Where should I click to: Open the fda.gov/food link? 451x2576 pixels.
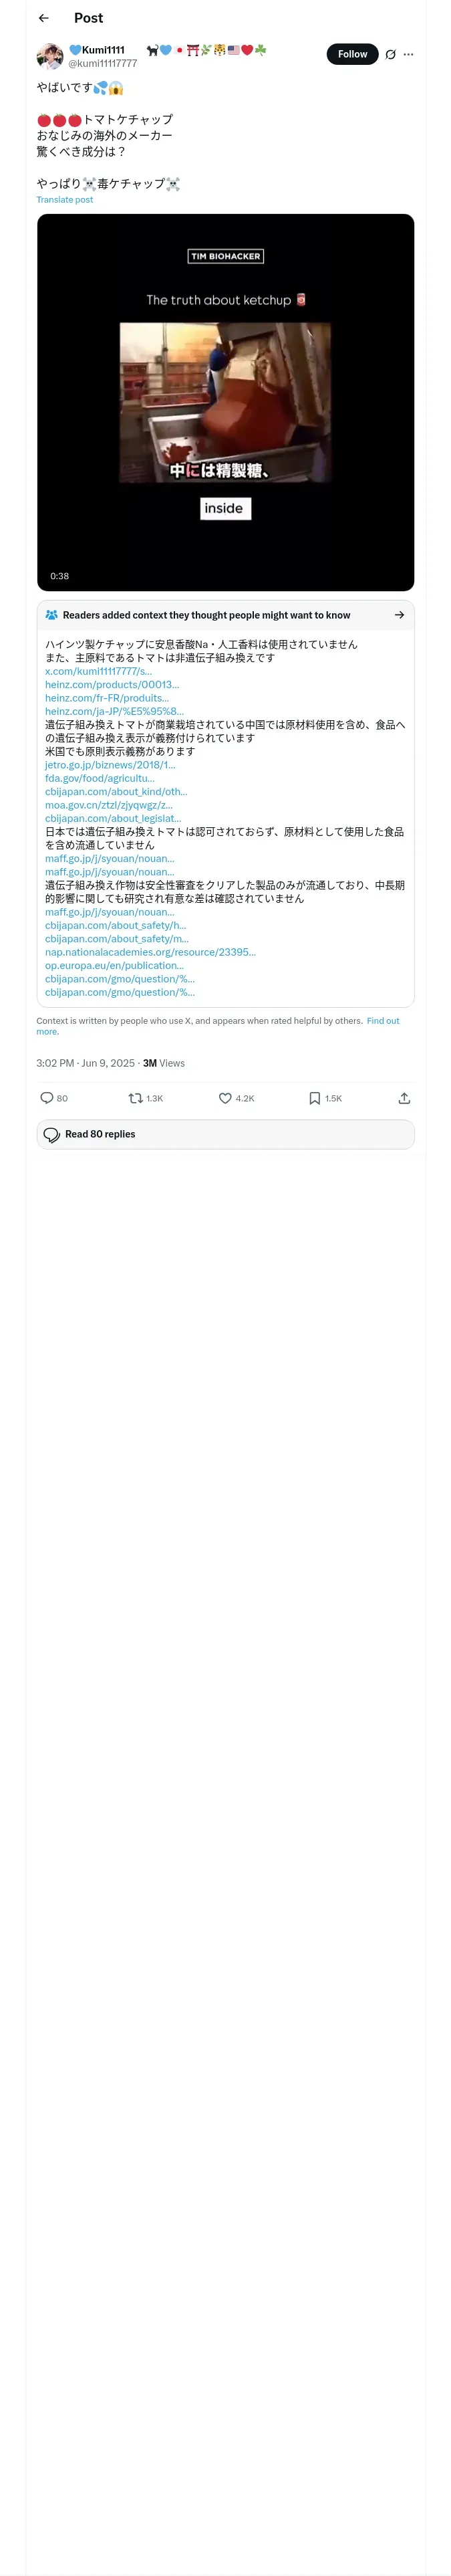point(99,778)
